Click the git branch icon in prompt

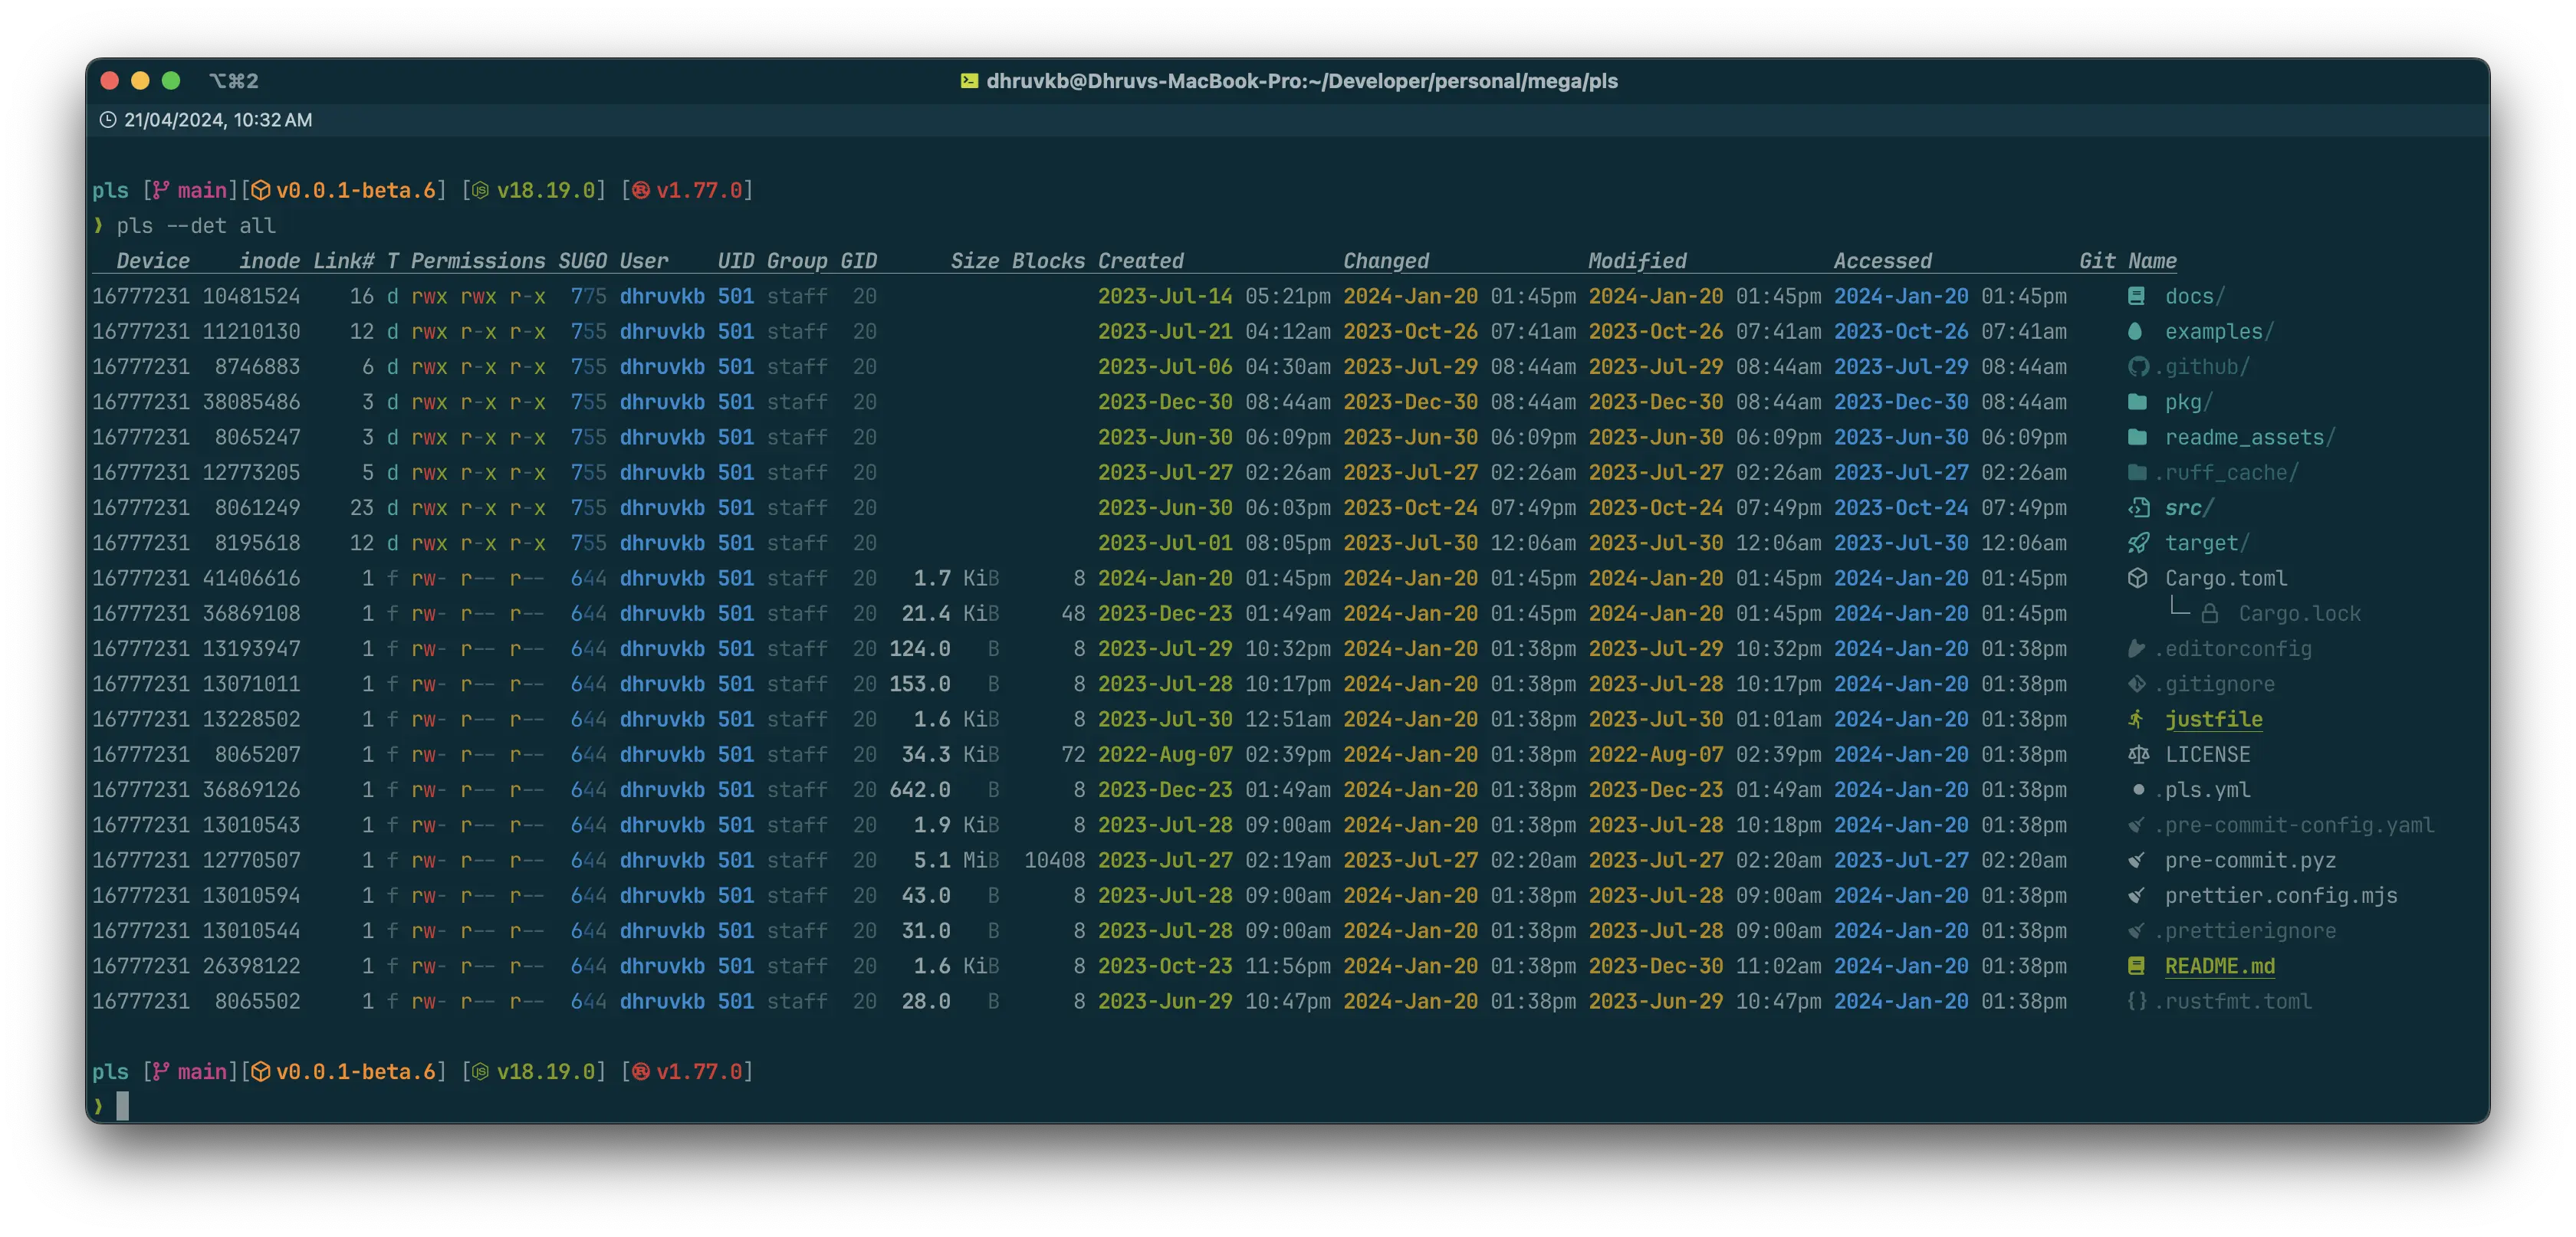click(160, 190)
